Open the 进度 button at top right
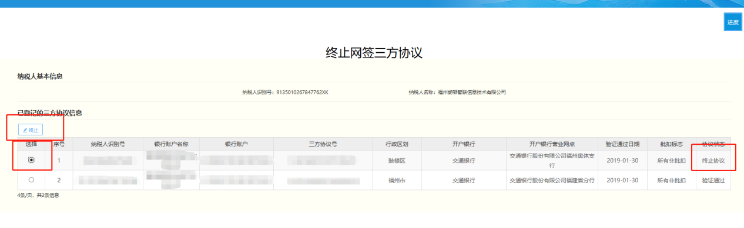The image size is (744, 228). (733, 22)
